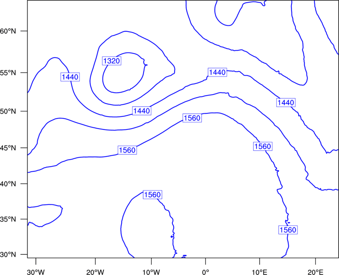Click the 1440 label near 55°N, 2°E
The image size is (339, 275).
click(x=217, y=72)
